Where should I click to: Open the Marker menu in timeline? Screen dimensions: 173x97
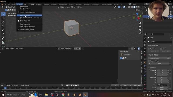click(x=27, y=85)
